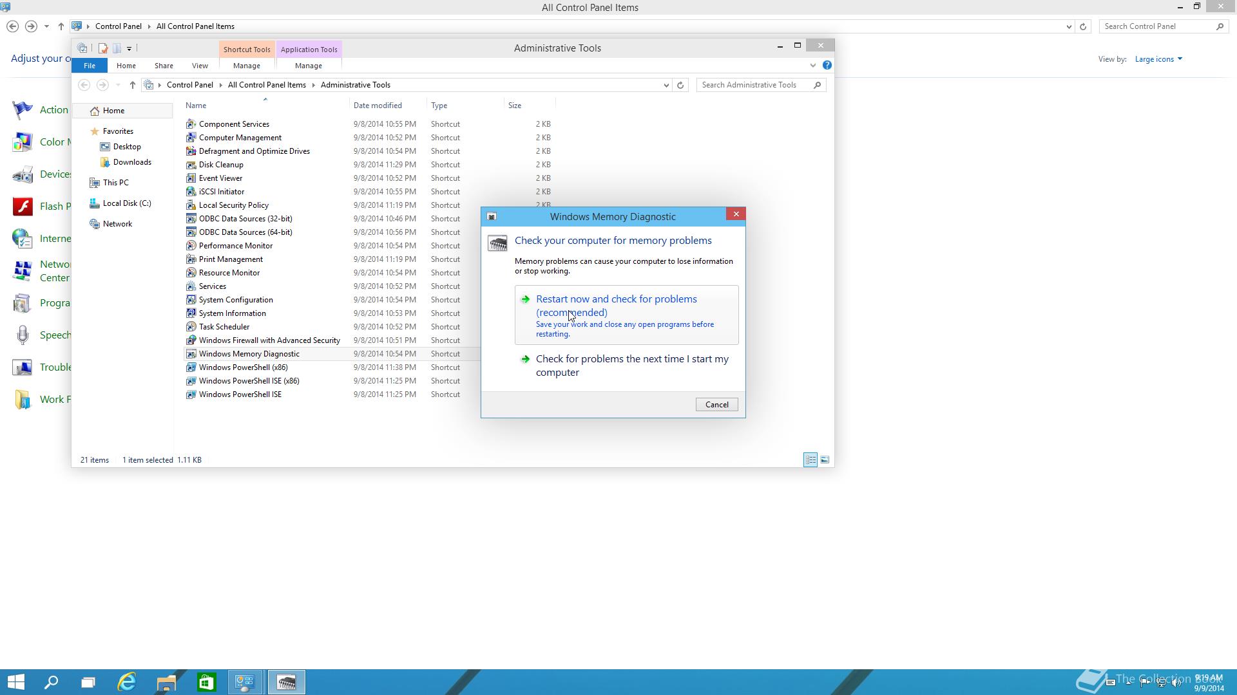This screenshot has width=1237, height=695.
Task: Go up one level in Administrative Tools
Action: (132, 85)
